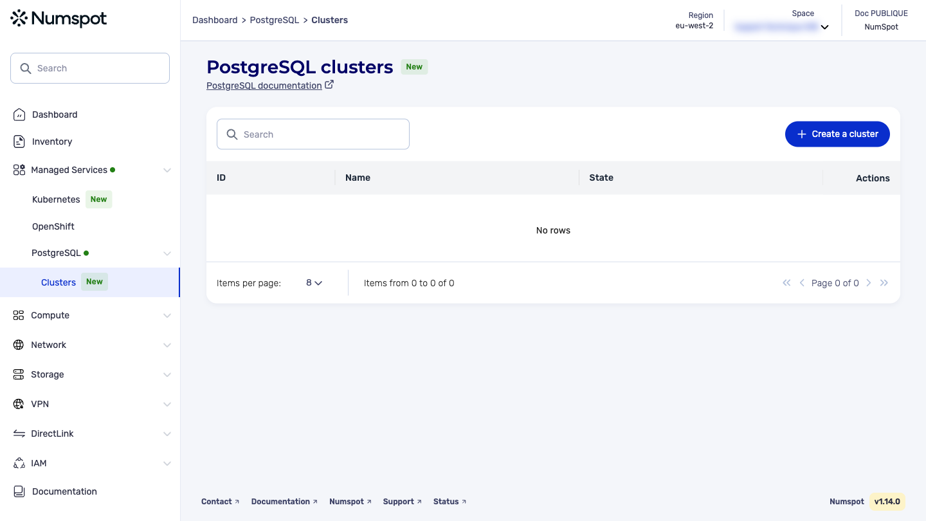The width and height of the screenshot is (926, 521).
Task: Open the Items per page dropdown
Action: pyautogui.click(x=314, y=283)
